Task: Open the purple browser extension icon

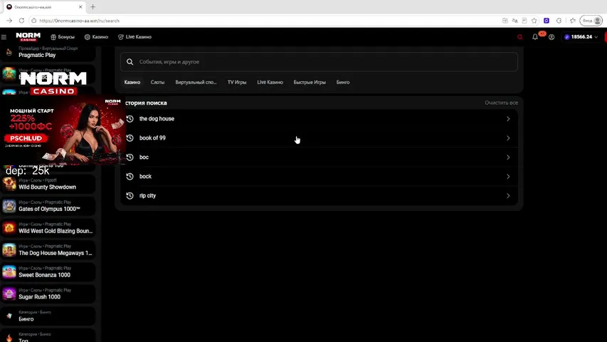Action: [547, 21]
